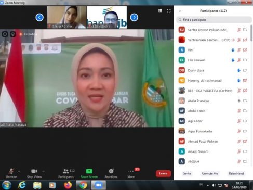Viewport: 253px width, 190px height.
Task: Click the Zoom taskbar icon
Action: point(98,185)
